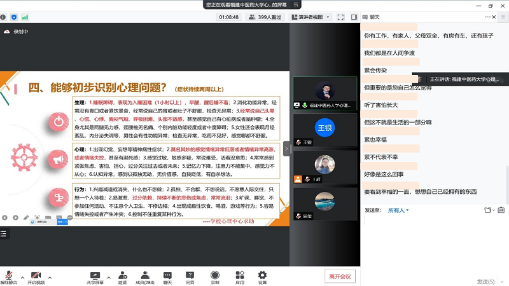Click the blue security shield icon
509x286 pixels.
coord(14,17)
